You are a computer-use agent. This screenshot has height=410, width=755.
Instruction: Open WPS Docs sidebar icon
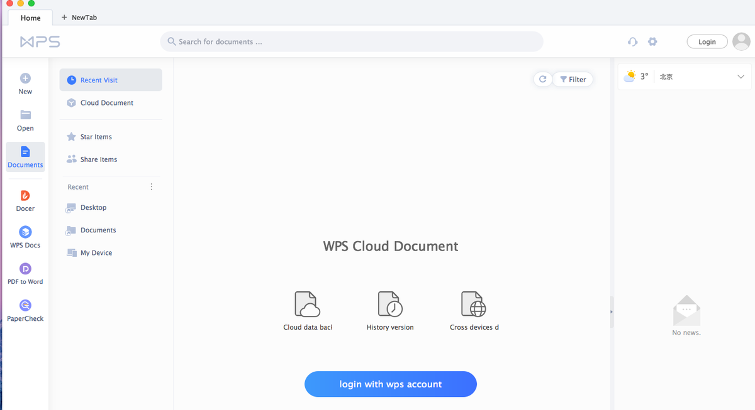point(25,232)
